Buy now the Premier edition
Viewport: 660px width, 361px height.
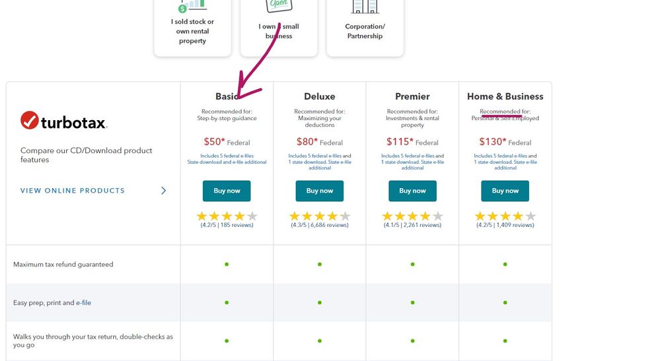pos(412,191)
